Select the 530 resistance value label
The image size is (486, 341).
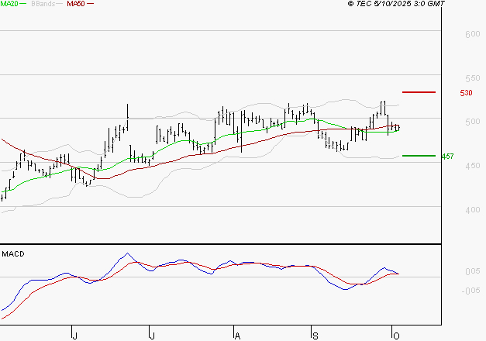click(466, 93)
